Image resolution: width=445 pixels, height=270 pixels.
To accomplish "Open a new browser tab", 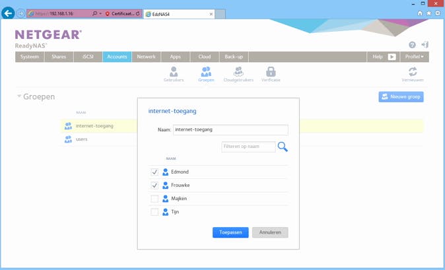I will pos(221,14).
